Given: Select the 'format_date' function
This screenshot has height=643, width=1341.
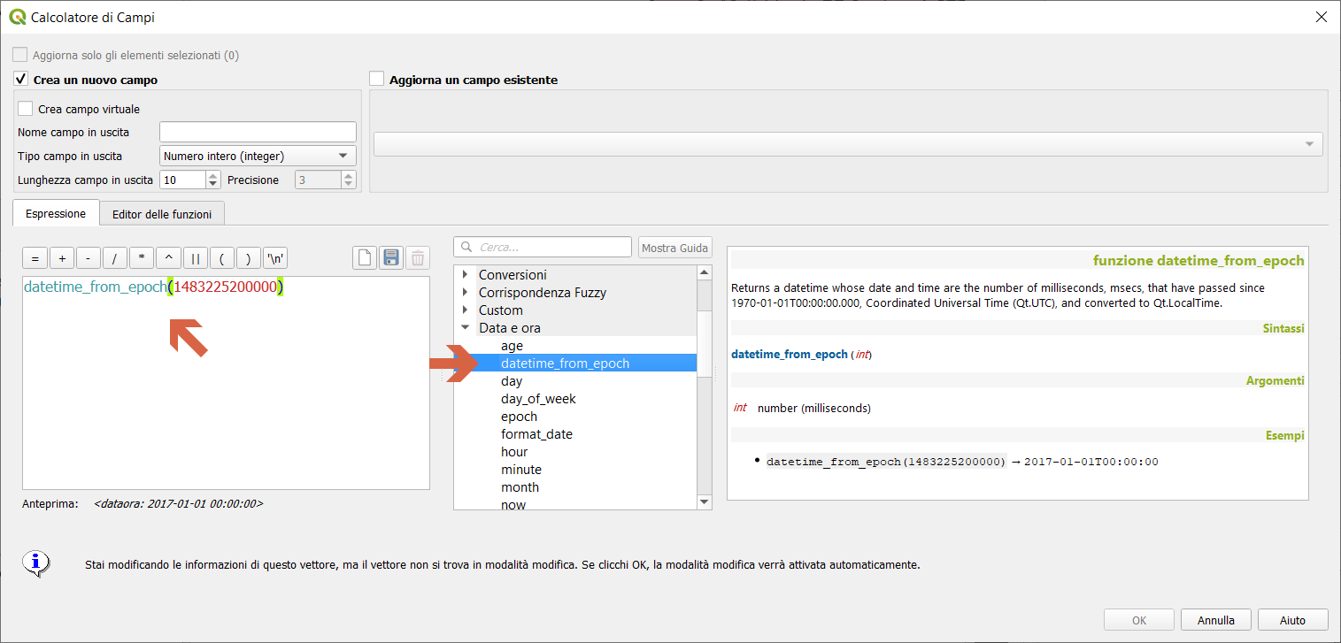Looking at the screenshot, I should (x=536, y=434).
